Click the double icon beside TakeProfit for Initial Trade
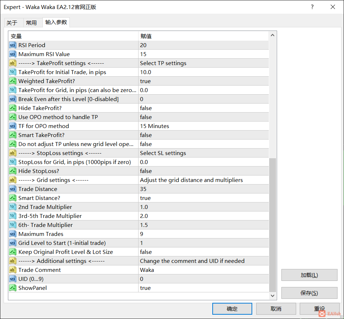This screenshot has width=344, height=319. [x=13, y=72]
